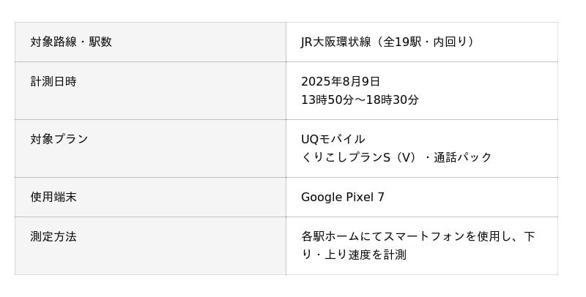Click the 測定方法 row label

pos(53,236)
